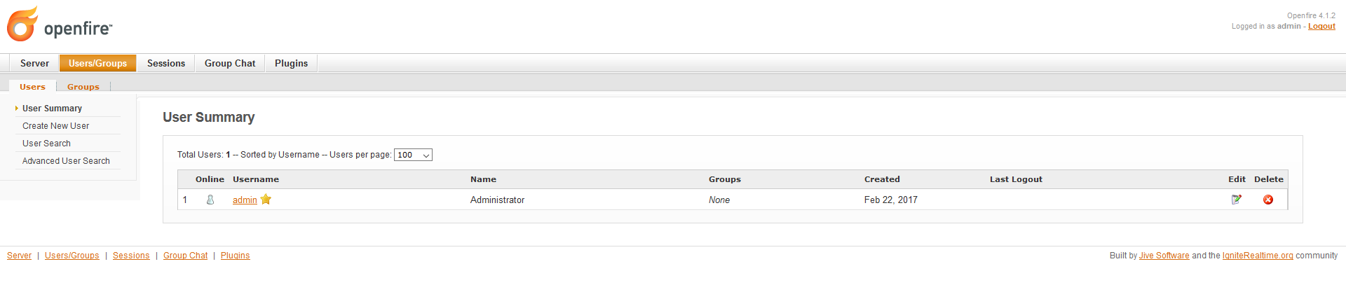The height and width of the screenshot is (292, 1346).
Task: Visit the Jive Software footer link
Action: pyautogui.click(x=1164, y=256)
